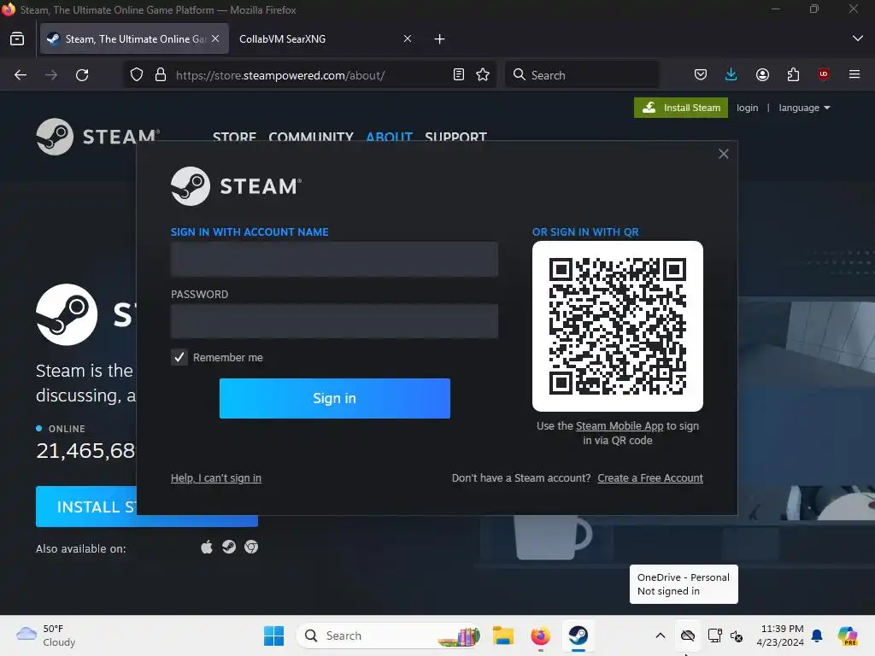
Task: Click the Sign in button
Action: [335, 398]
